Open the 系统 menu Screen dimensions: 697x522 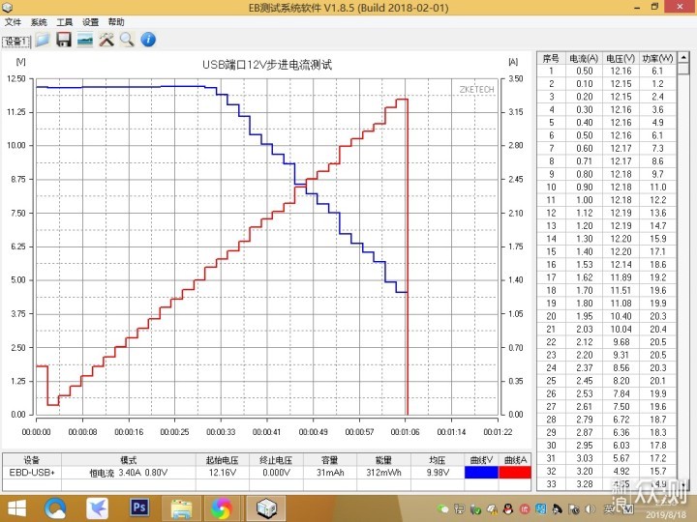click(x=39, y=22)
